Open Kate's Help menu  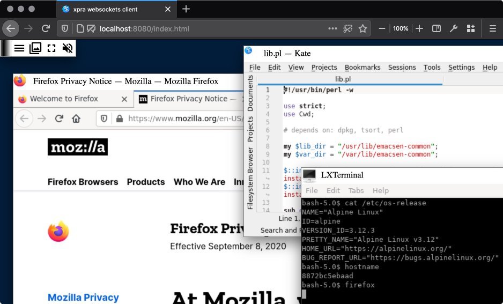490,68
